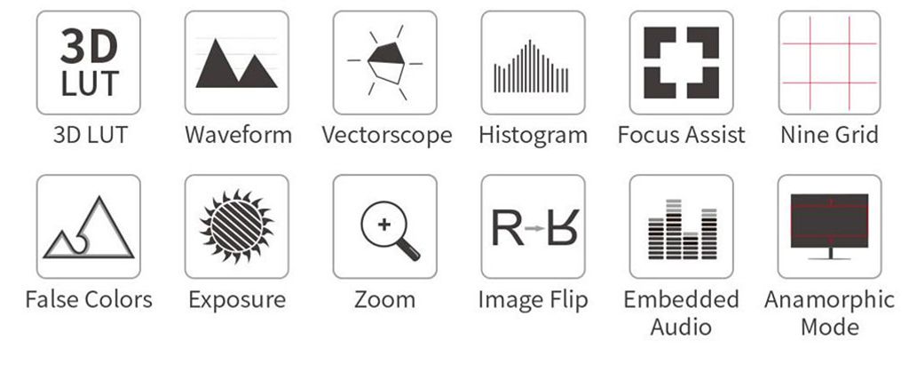Enable the Focus Assist icon
The image size is (909, 371).
[x=681, y=63]
